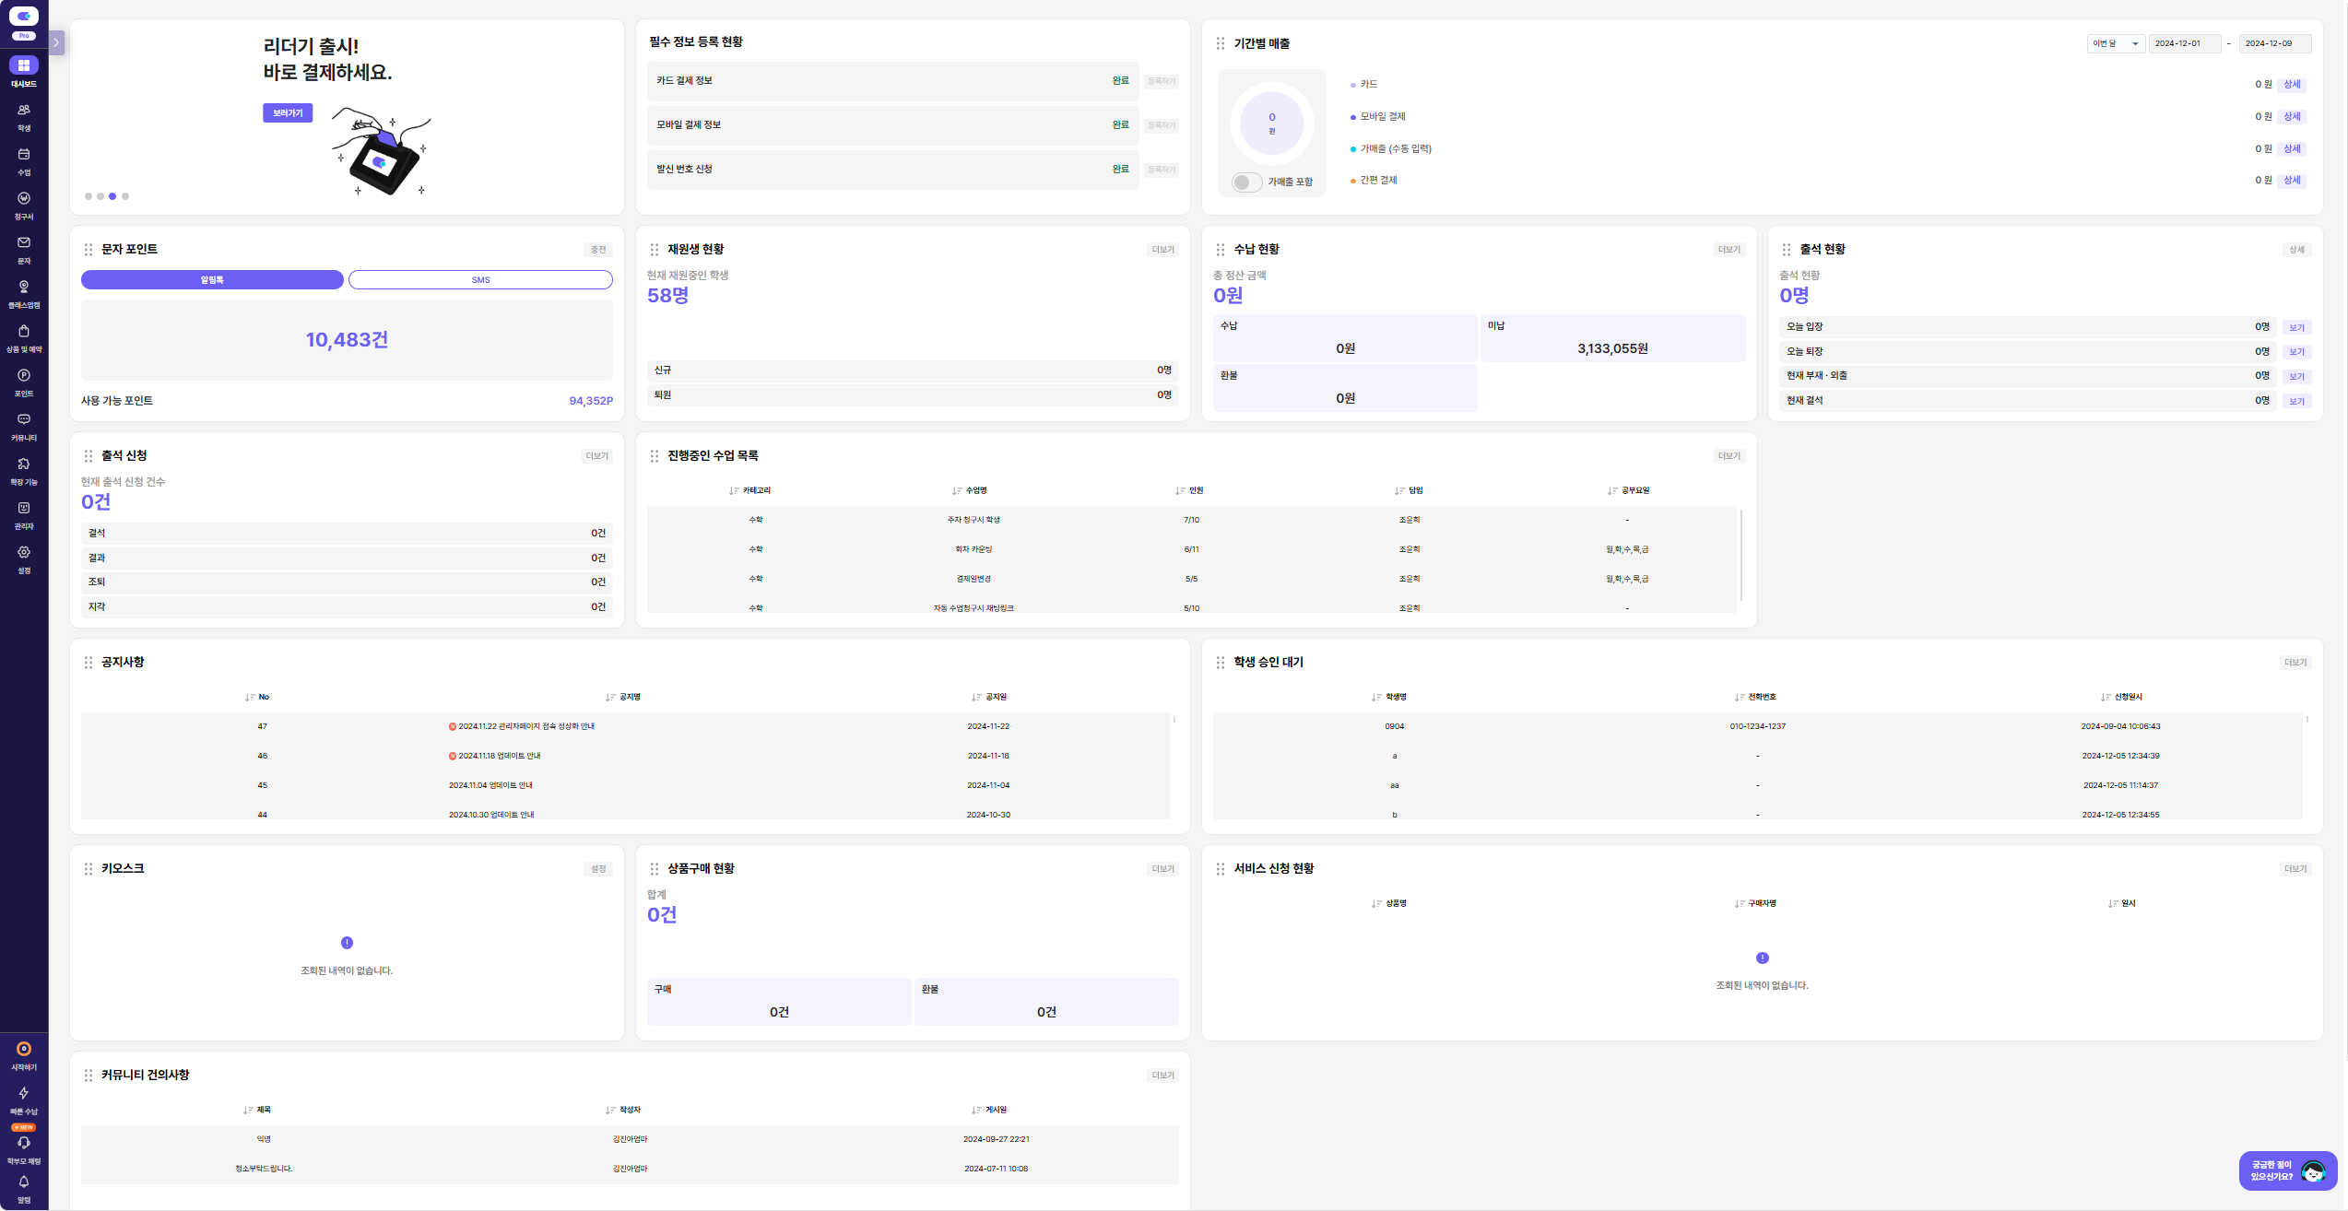Viewport: 2348px width, 1211px height.
Task: Toggle the 가매출 포함 switch
Action: (x=1245, y=182)
